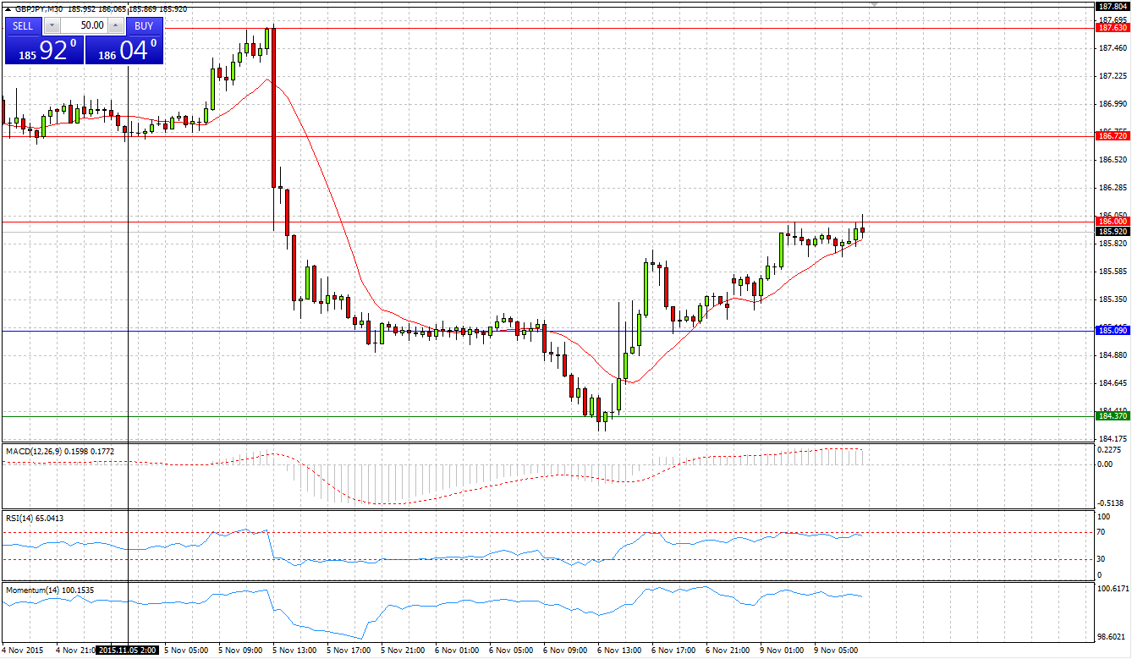Increase trade volume with up arrow
This screenshot has height=659, width=1132.
[116, 25]
